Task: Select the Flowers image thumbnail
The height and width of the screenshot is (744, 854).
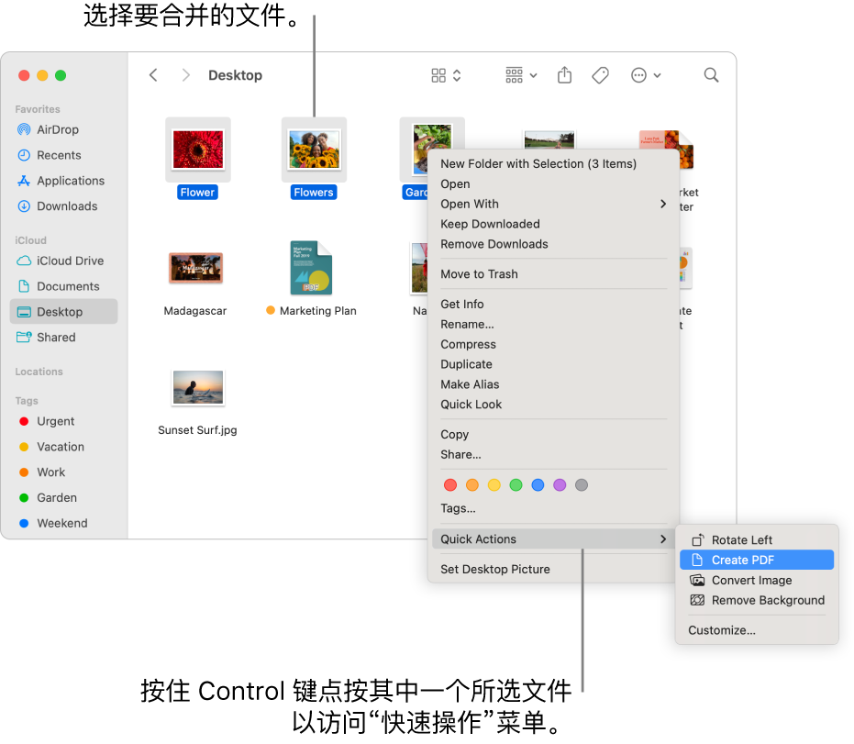Action: (314, 150)
